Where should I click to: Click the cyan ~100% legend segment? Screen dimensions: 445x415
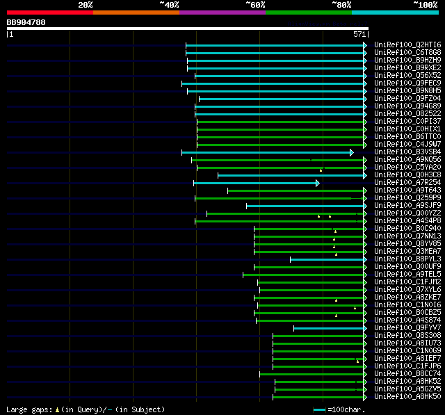395,13
